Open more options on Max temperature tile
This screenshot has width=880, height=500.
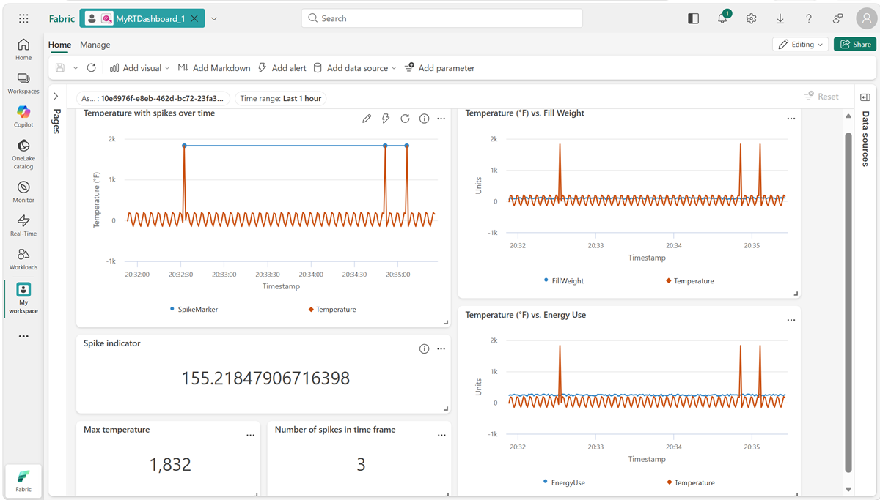(x=251, y=435)
